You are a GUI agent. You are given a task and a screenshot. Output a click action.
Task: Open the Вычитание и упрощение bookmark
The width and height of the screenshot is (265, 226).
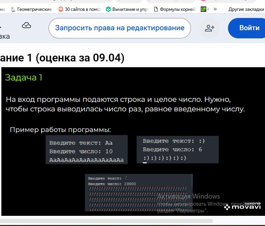point(127,9)
